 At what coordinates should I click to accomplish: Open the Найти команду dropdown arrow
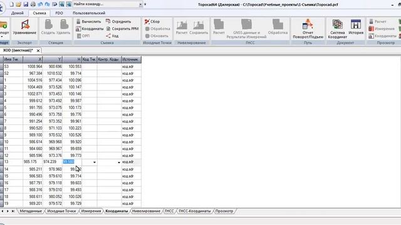(x=140, y=4)
